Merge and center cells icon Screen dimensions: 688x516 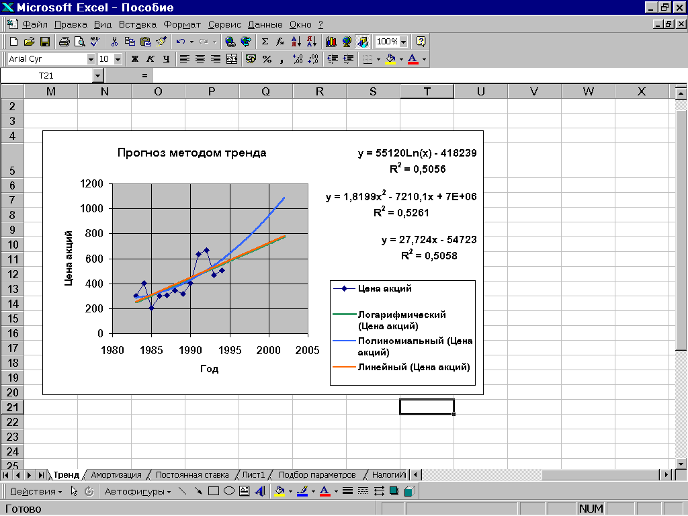pyautogui.click(x=232, y=59)
